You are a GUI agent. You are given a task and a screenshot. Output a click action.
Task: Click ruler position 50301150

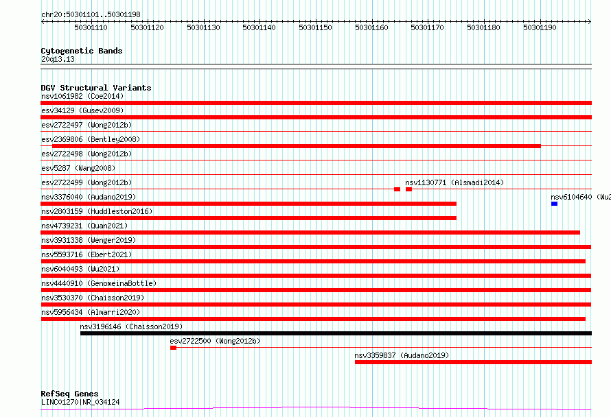pyautogui.click(x=315, y=27)
